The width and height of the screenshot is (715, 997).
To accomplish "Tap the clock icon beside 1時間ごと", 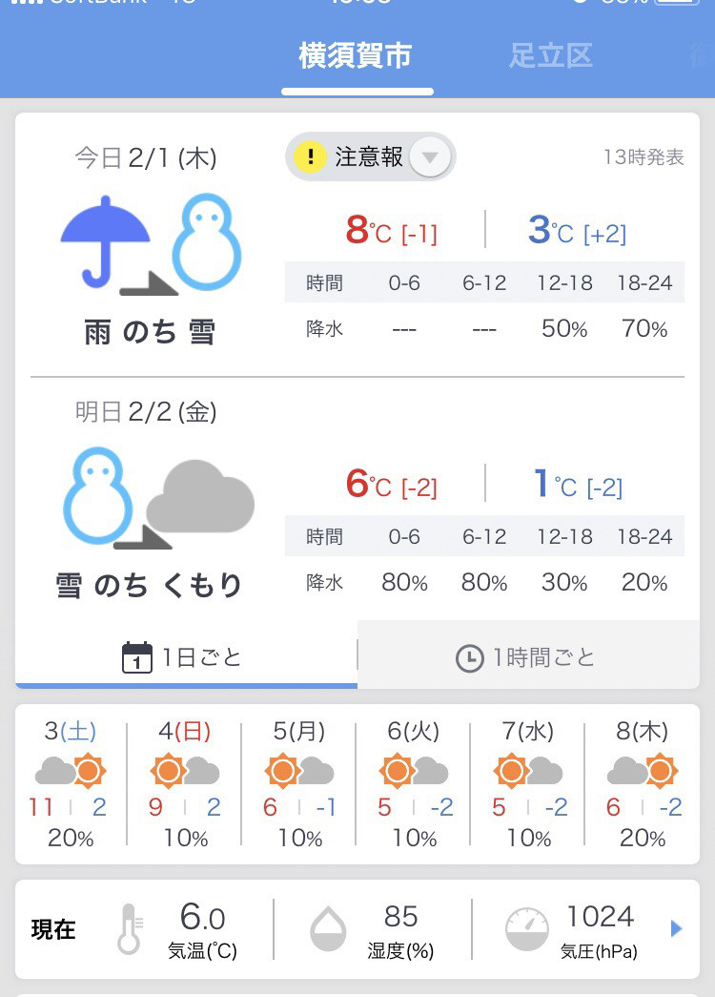I will click(x=470, y=658).
